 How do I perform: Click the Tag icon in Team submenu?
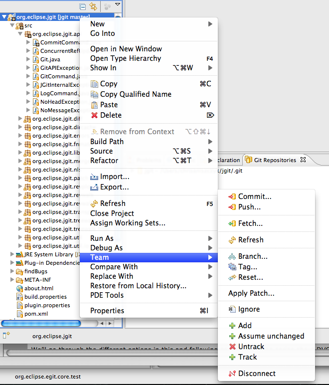pyautogui.click(x=232, y=267)
